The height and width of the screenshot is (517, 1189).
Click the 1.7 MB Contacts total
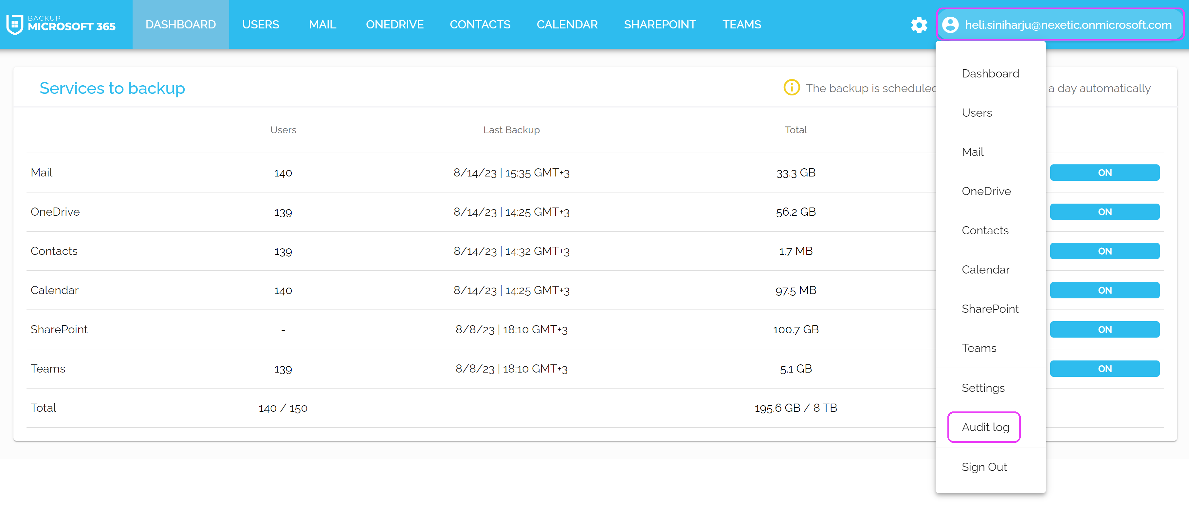(796, 251)
